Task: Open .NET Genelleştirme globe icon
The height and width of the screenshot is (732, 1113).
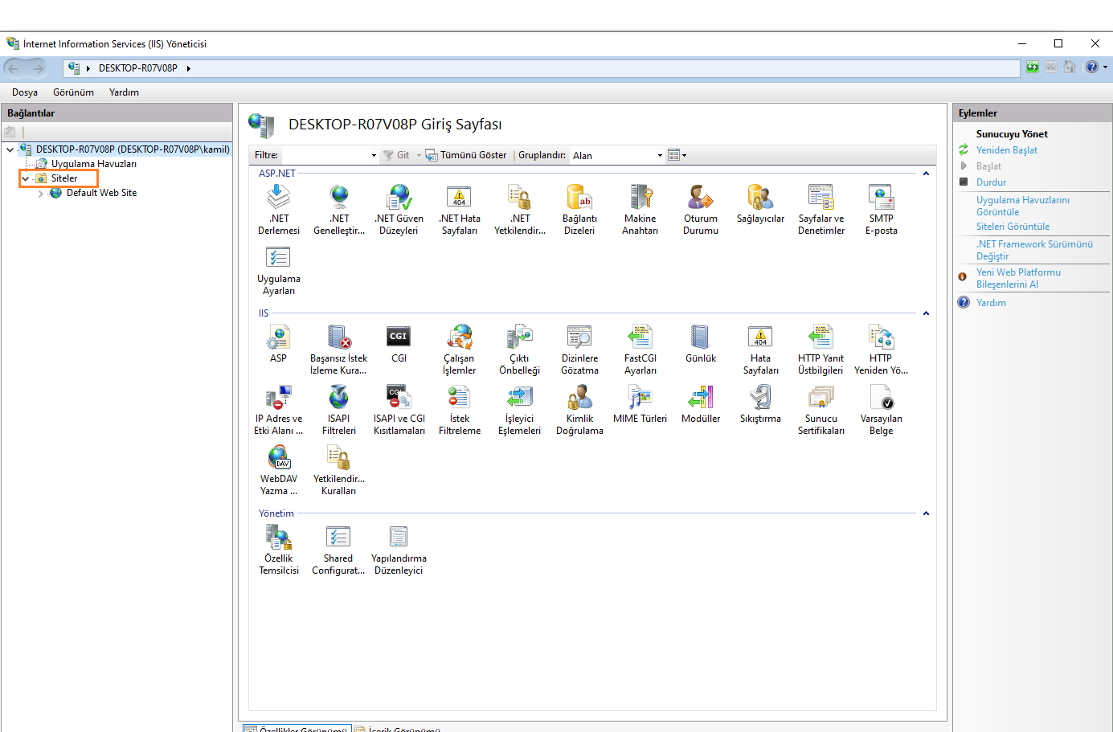Action: point(339,197)
